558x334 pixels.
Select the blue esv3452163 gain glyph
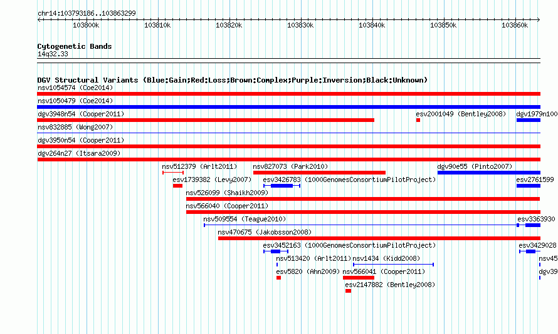pos(276,251)
